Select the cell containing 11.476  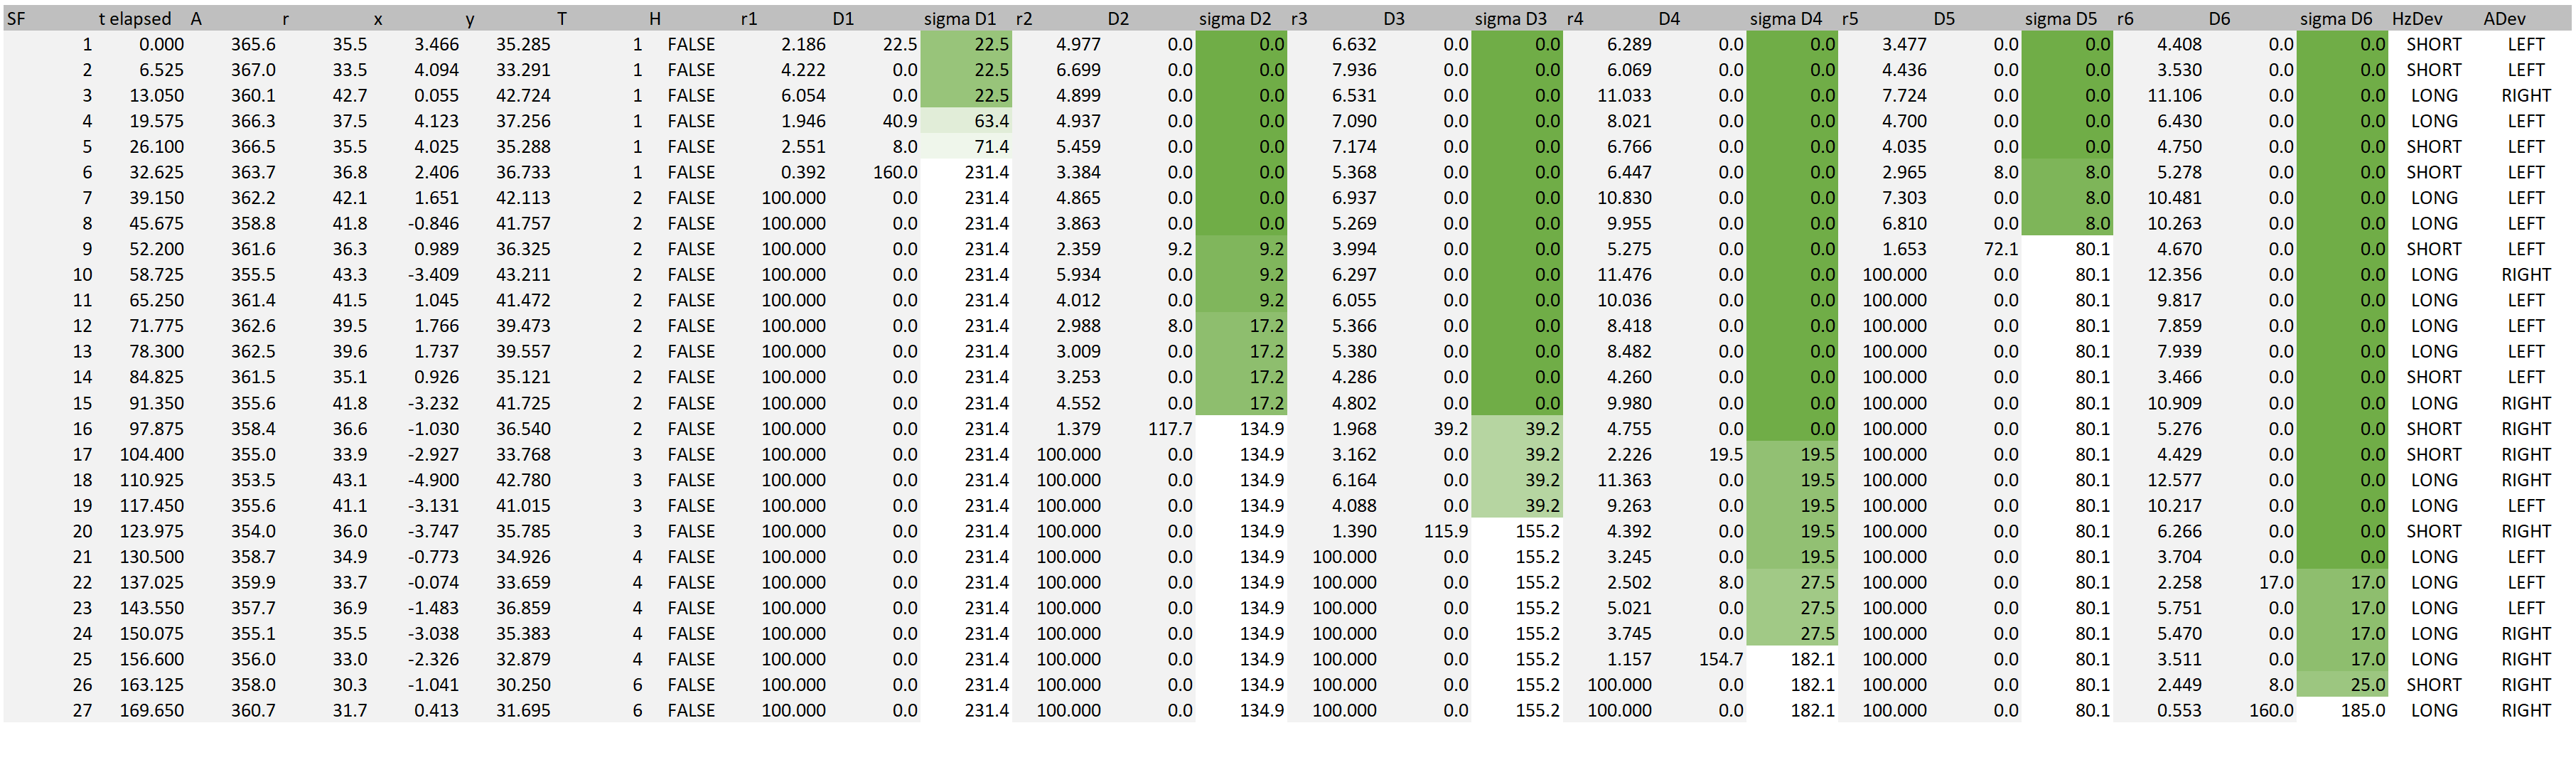pyautogui.click(x=1625, y=275)
